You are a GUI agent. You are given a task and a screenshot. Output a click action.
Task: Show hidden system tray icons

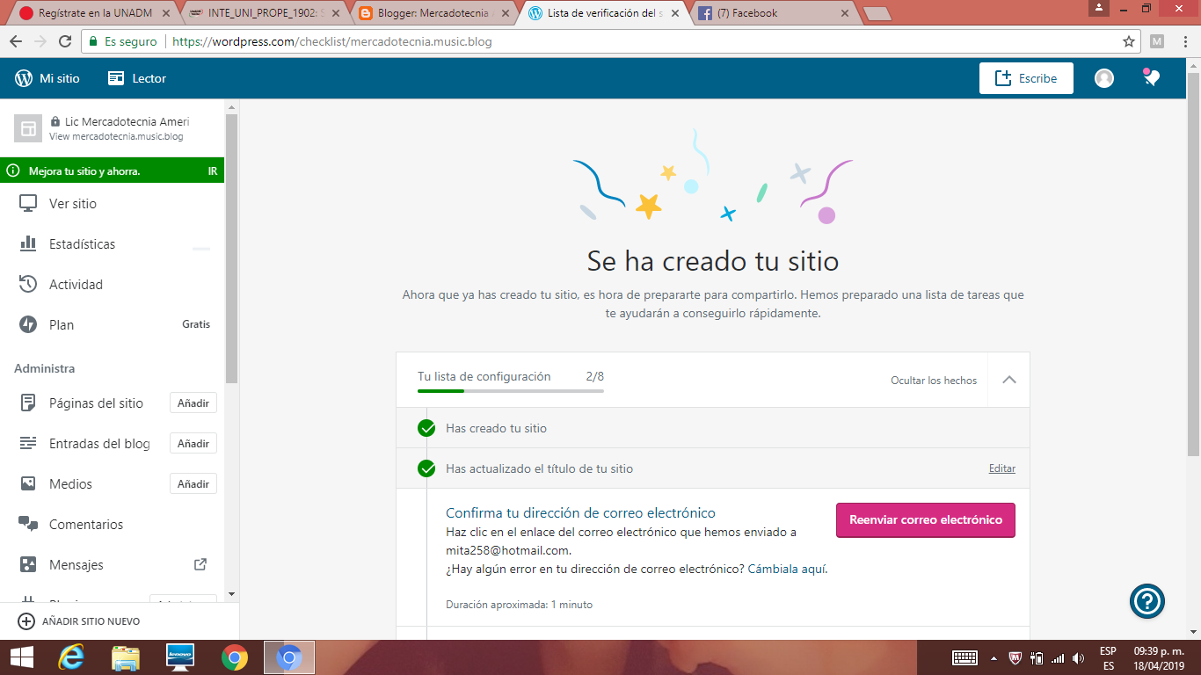[994, 658]
